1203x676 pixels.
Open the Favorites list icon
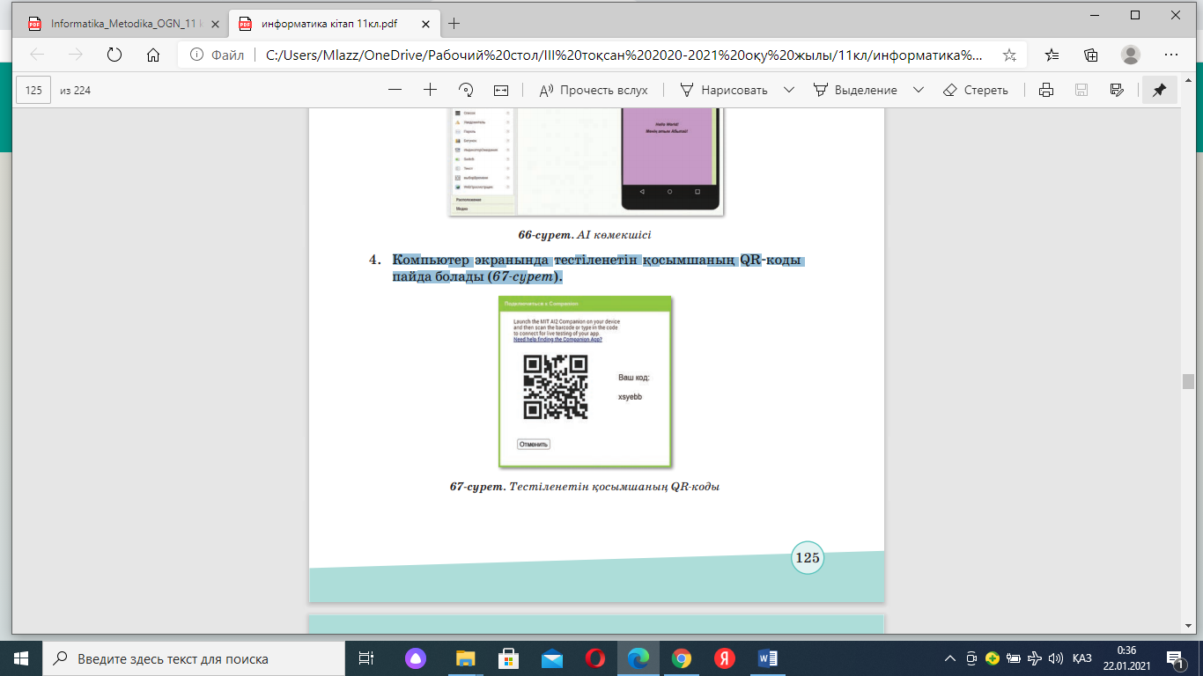point(1052,55)
